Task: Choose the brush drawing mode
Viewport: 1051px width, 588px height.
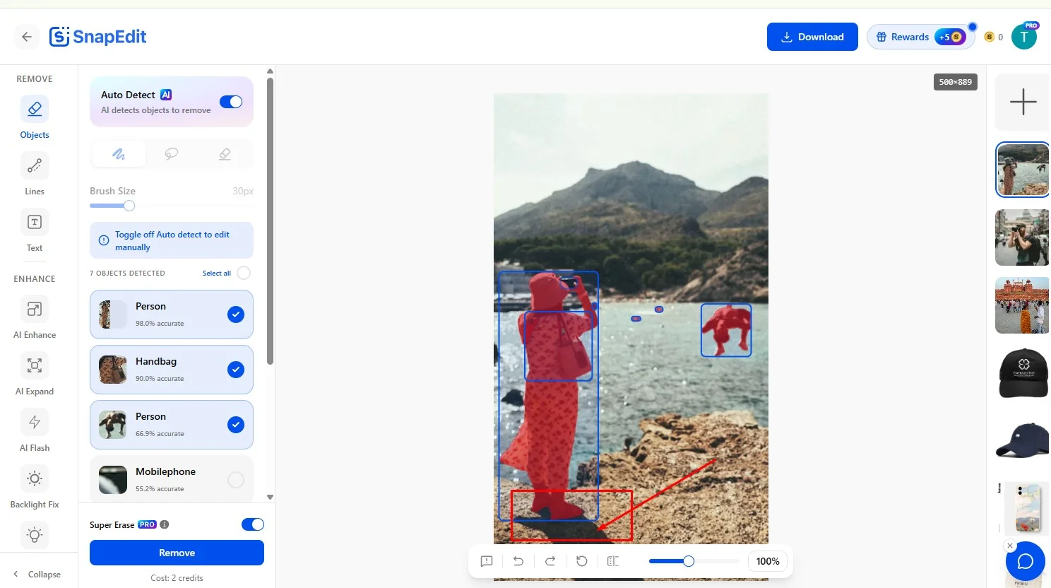Action: point(119,154)
